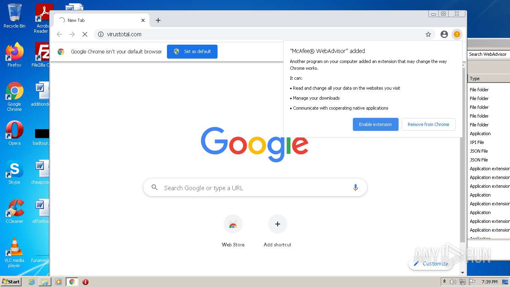Start voice search with microphone icon
Image resolution: width=510 pixels, height=287 pixels.
[x=355, y=188]
